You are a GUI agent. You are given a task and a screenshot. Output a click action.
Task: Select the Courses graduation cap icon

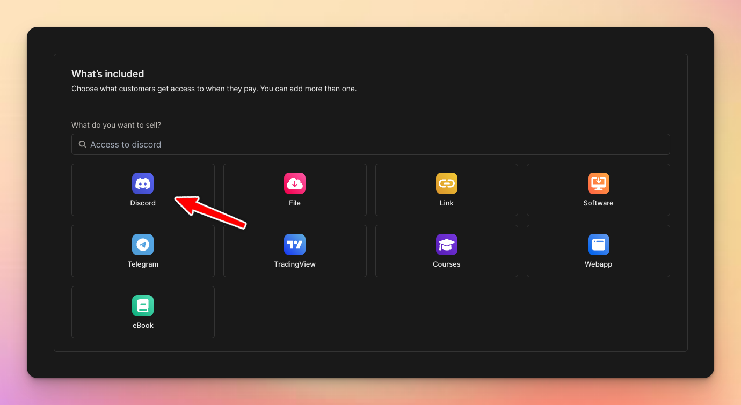(x=446, y=244)
